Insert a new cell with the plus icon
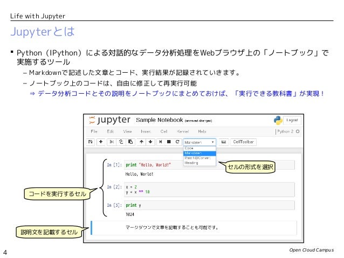Viewport: 344px width, 258px height. pos(101,142)
